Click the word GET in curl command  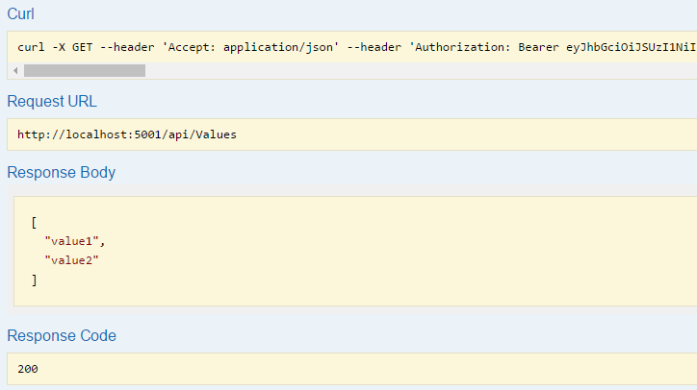point(82,47)
